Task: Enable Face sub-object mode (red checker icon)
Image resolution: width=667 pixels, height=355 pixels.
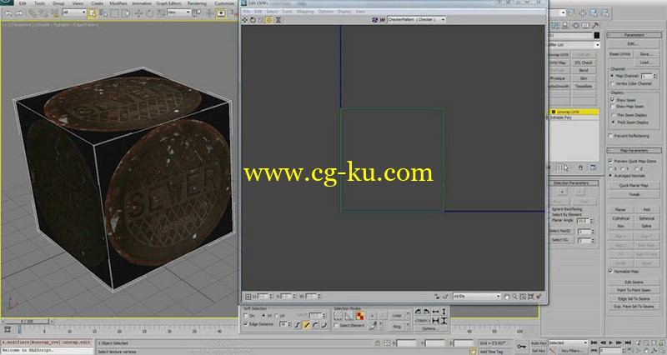Action: click(x=360, y=316)
